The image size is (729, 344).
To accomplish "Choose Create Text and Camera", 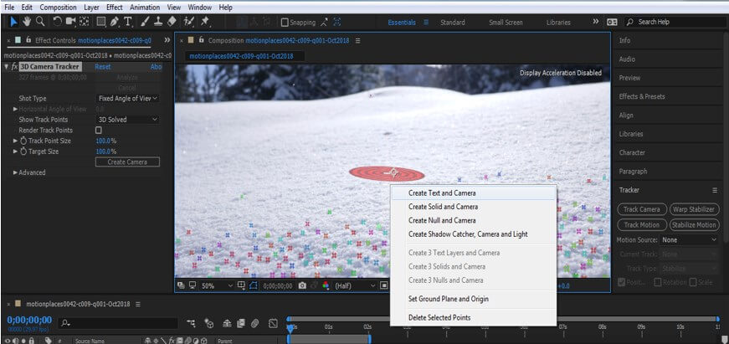I will point(441,193).
